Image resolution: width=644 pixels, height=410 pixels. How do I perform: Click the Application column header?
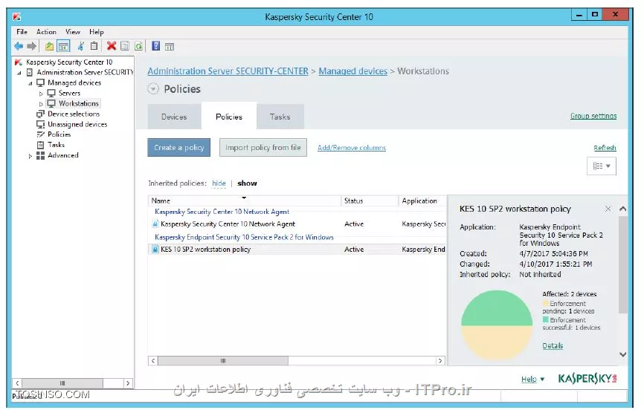click(422, 201)
